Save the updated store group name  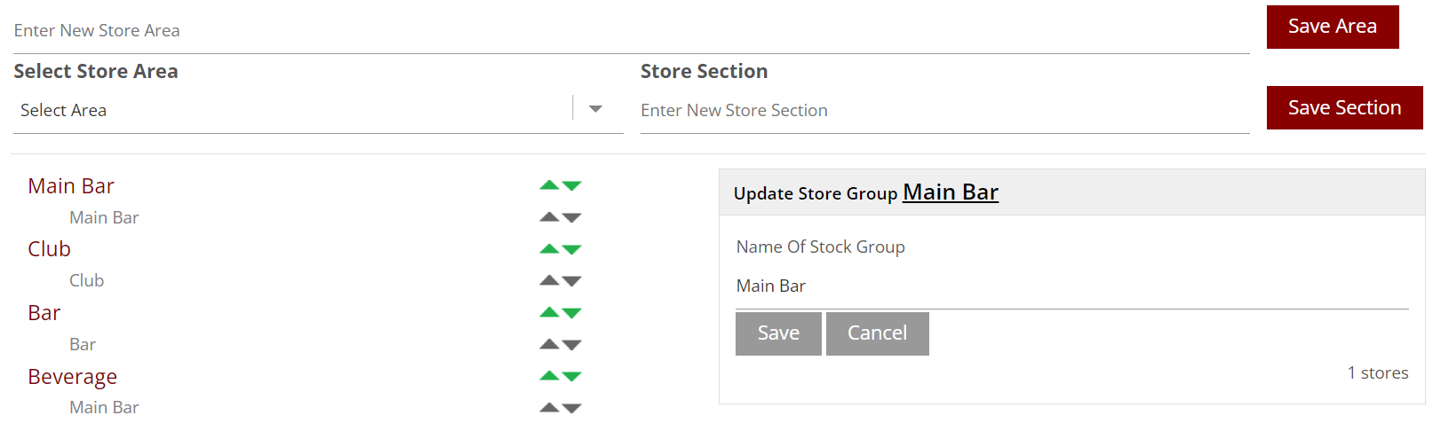[x=778, y=333]
